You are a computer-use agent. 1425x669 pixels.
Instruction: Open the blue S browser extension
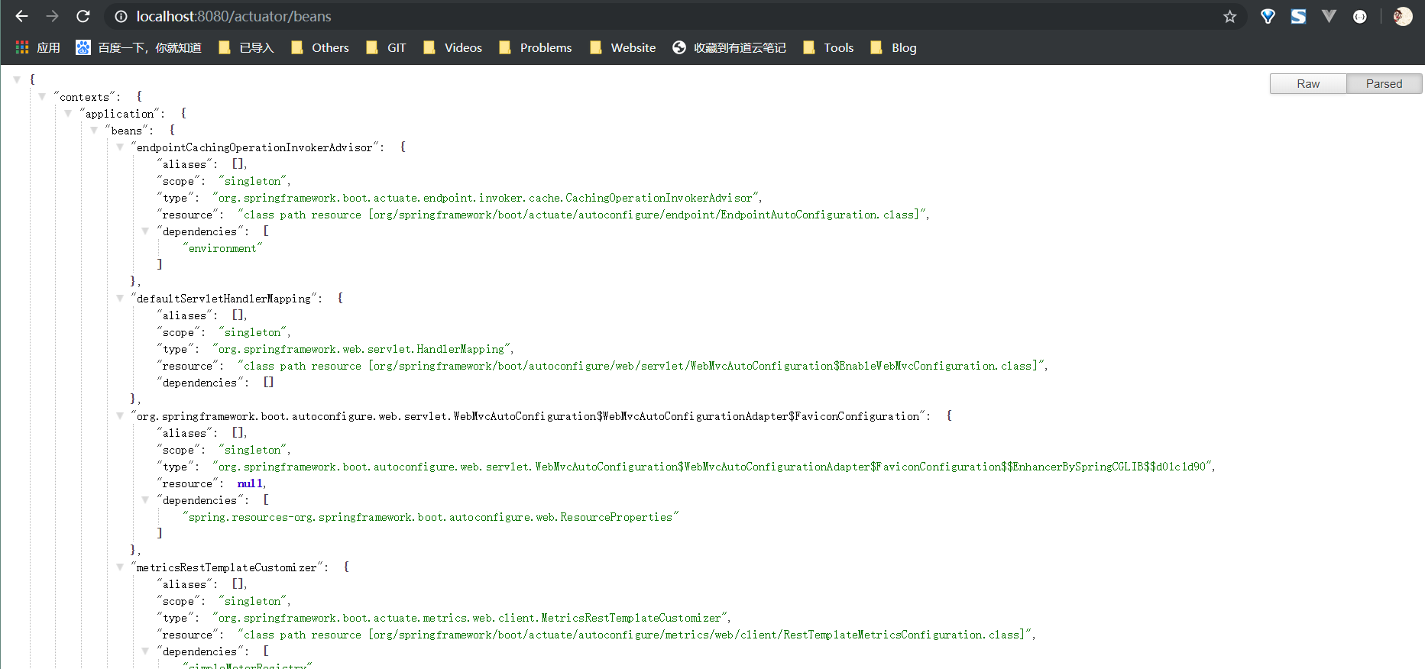[x=1298, y=16]
